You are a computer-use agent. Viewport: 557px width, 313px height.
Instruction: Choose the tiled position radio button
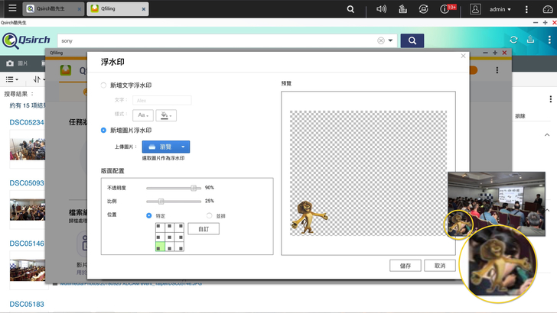[210, 215]
